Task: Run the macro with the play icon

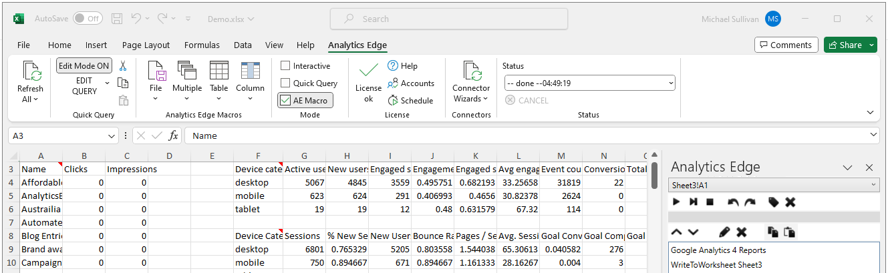Action: [x=676, y=202]
